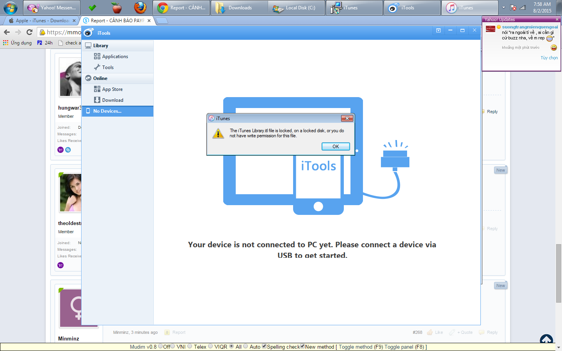This screenshot has height=351, width=562.
Task: Open the Windows Start orb
Action: point(11,7)
